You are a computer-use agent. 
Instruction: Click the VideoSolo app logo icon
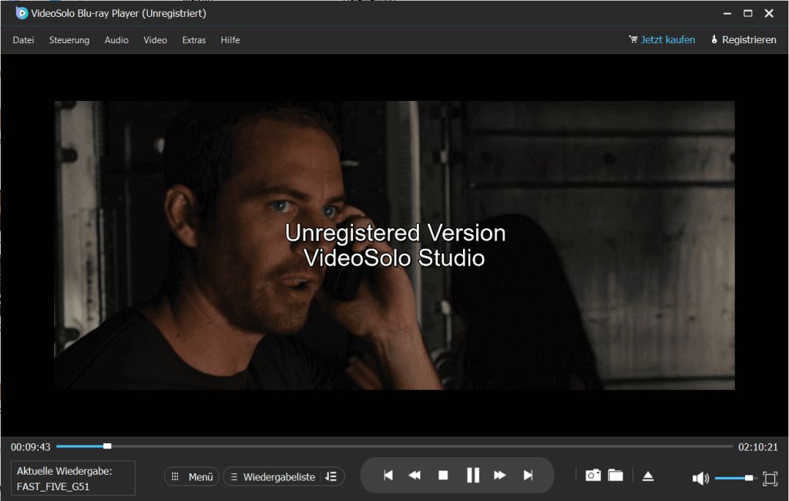pyautogui.click(x=22, y=13)
